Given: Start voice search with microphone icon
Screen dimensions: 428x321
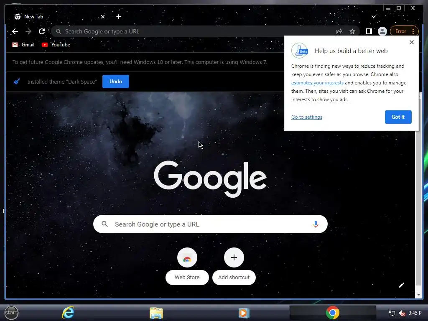Looking at the screenshot, I should tap(316, 224).
